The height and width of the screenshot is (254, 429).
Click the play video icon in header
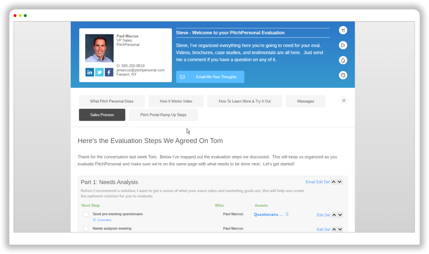(x=343, y=45)
